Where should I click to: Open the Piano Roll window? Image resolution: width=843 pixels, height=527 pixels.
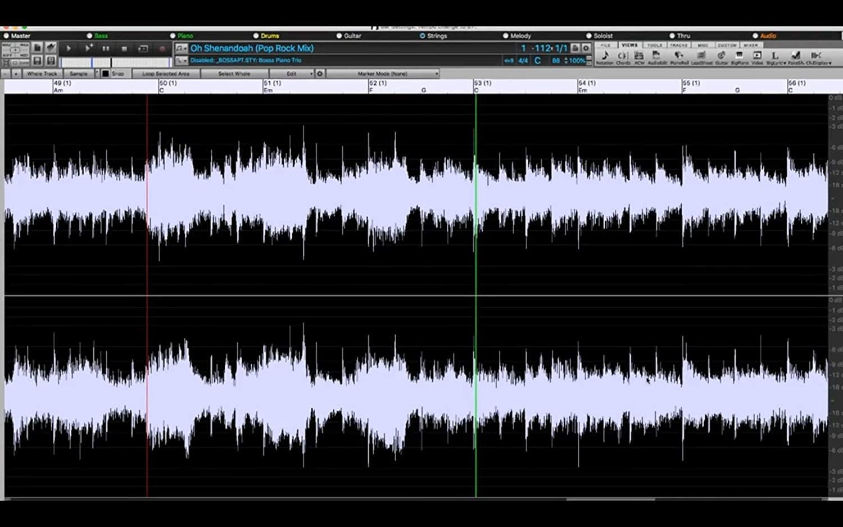pos(679,57)
